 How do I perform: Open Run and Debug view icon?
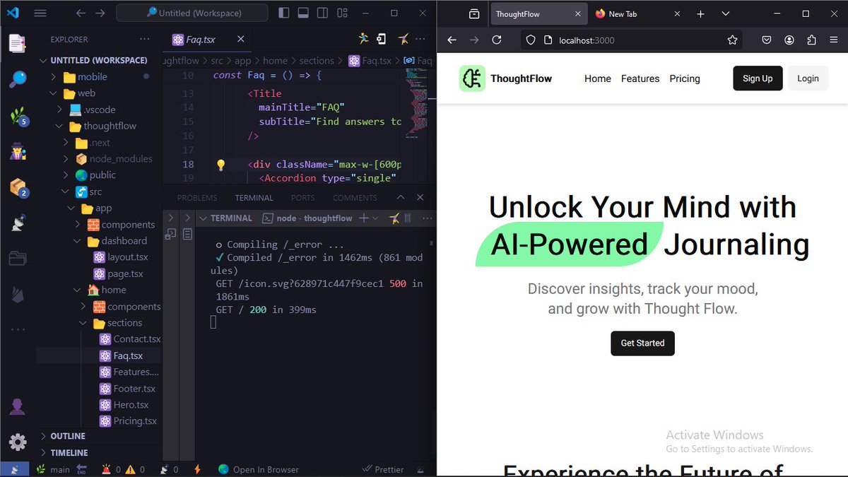click(x=17, y=151)
